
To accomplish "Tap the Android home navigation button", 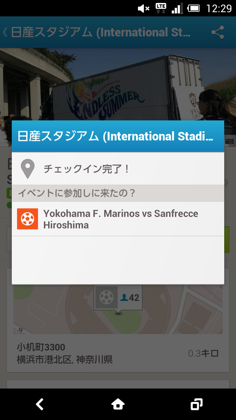I will pos(118,404).
